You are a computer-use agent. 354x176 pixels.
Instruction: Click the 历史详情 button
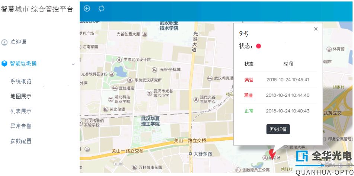tap(278, 129)
